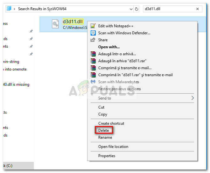Click the refresh icon in address bar
Image resolution: width=210 pixels, height=173 pixels.
[137, 9]
